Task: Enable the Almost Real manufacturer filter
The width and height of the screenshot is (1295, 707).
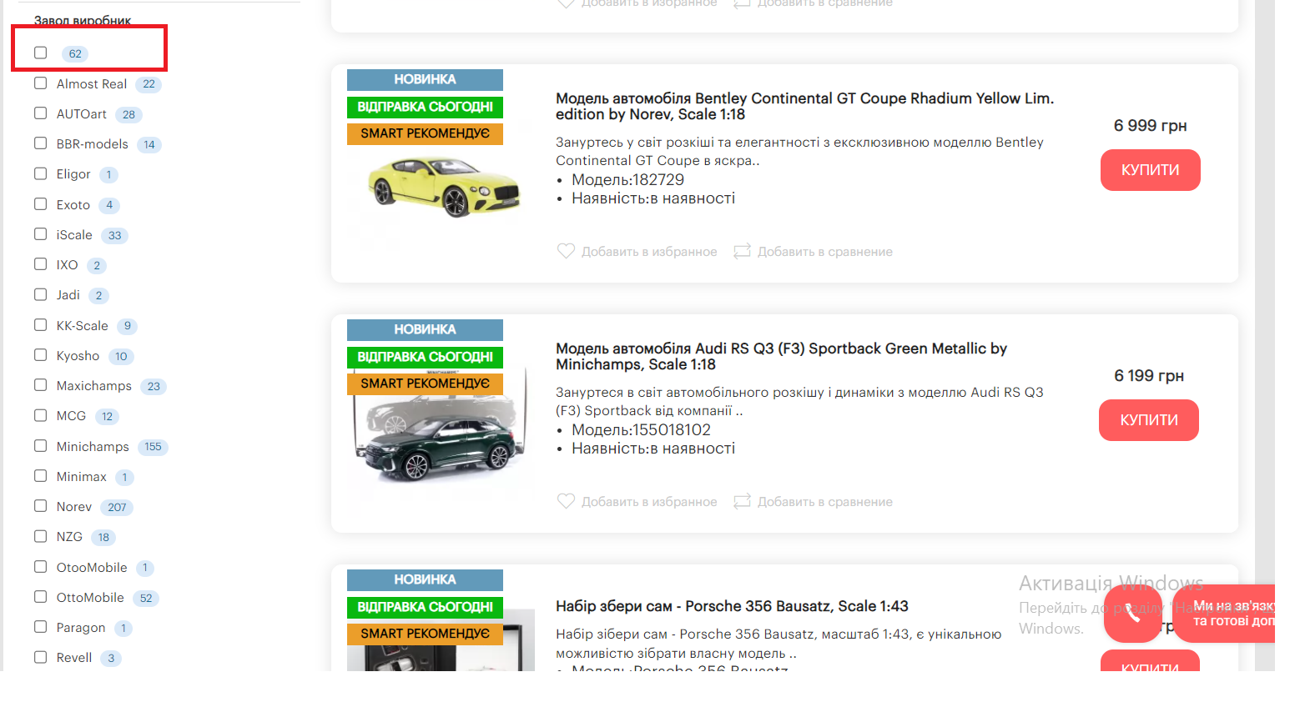Action: (40, 83)
